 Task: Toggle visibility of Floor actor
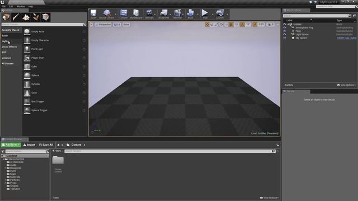[x=285, y=31]
